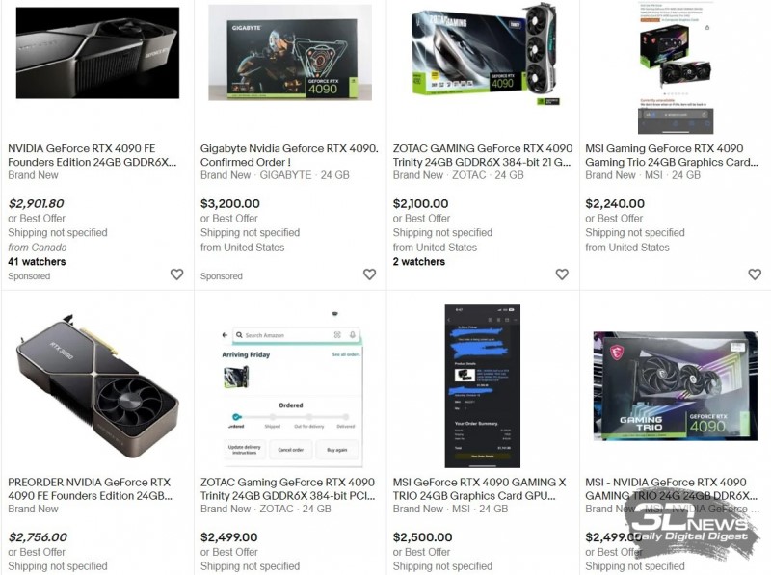Open Gigabyte Nvidia Geforce RTX 4090 Confirmed Order link
This screenshot has height=575, width=771.
(289, 155)
